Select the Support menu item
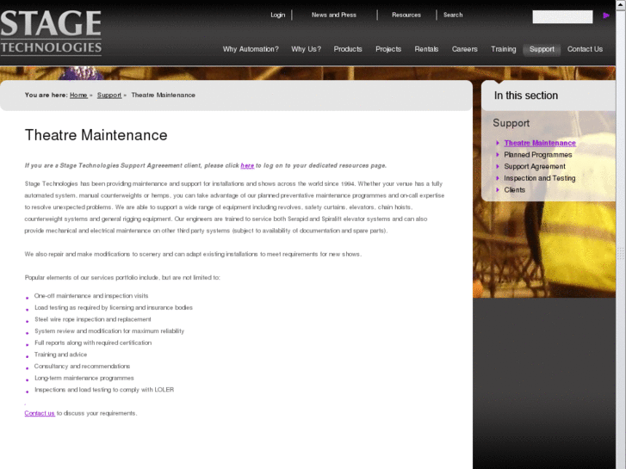The width and height of the screenshot is (626, 469). pos(542,50)
